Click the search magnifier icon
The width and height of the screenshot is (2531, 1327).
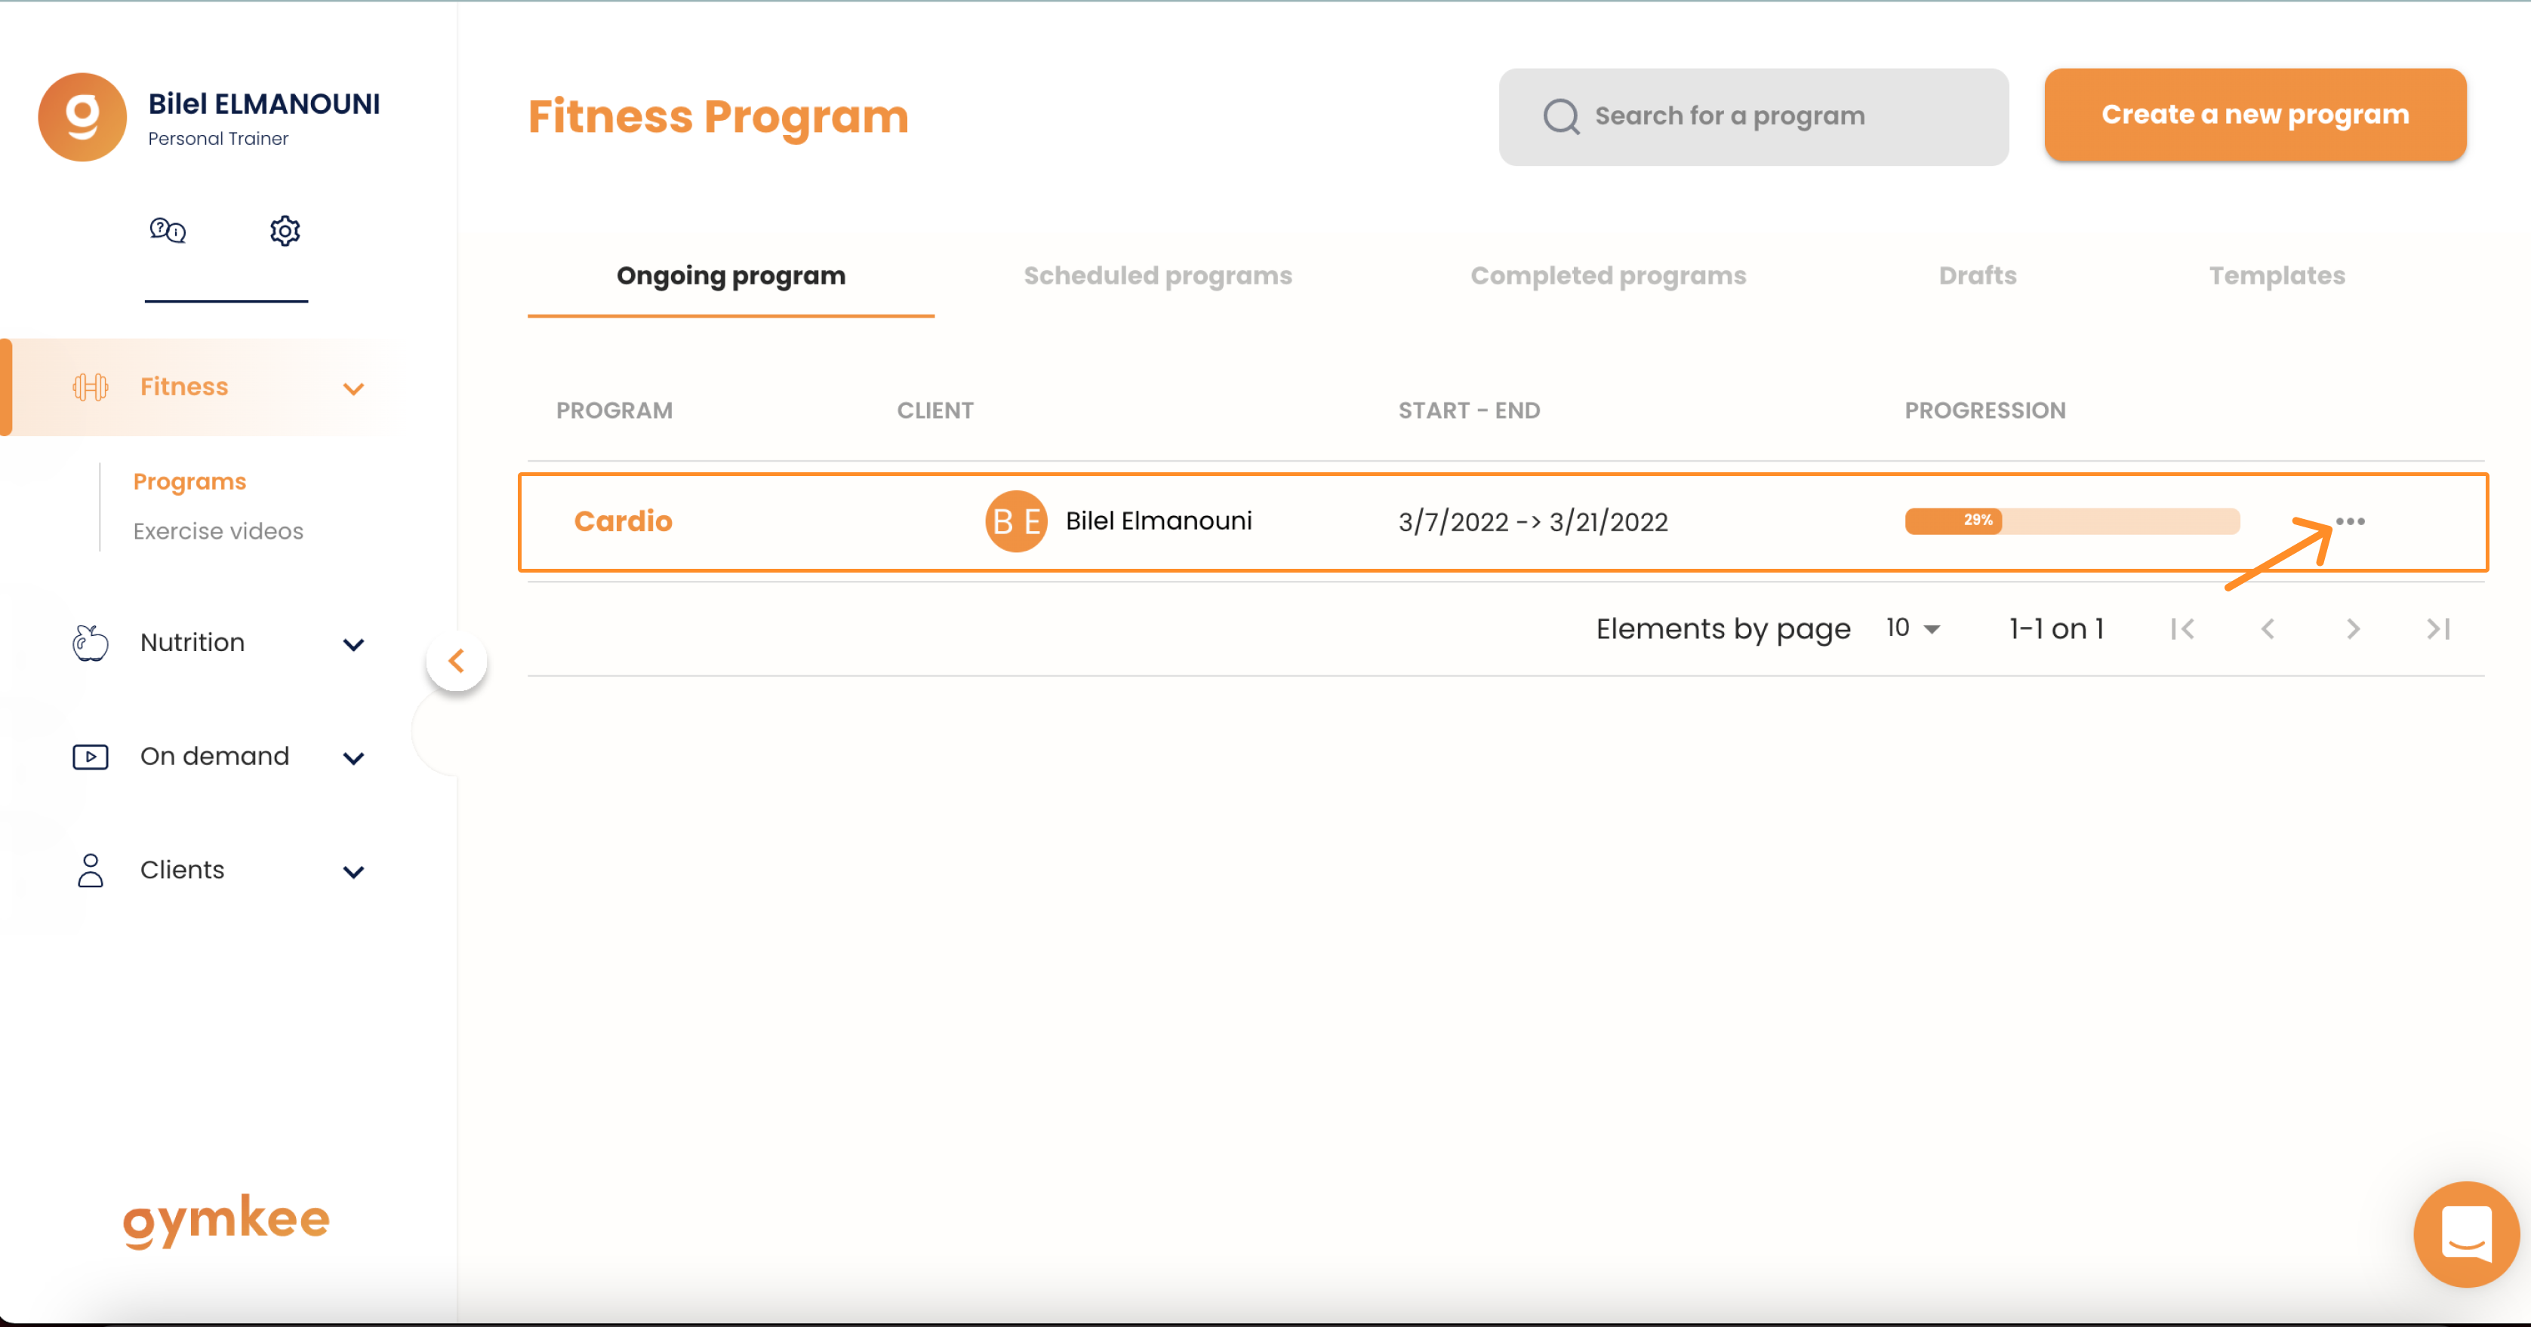(1561, 116)
